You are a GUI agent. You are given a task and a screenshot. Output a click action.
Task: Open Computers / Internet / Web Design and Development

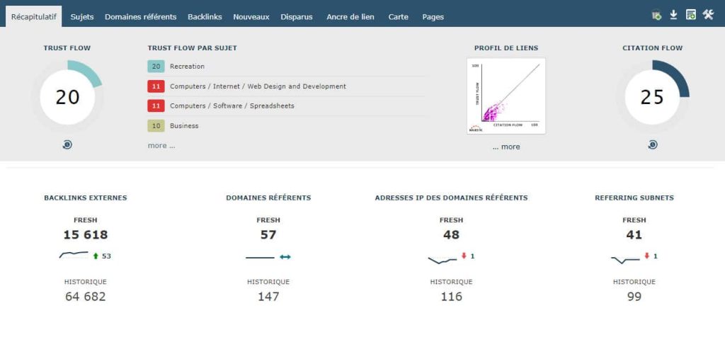coord(258,86)
